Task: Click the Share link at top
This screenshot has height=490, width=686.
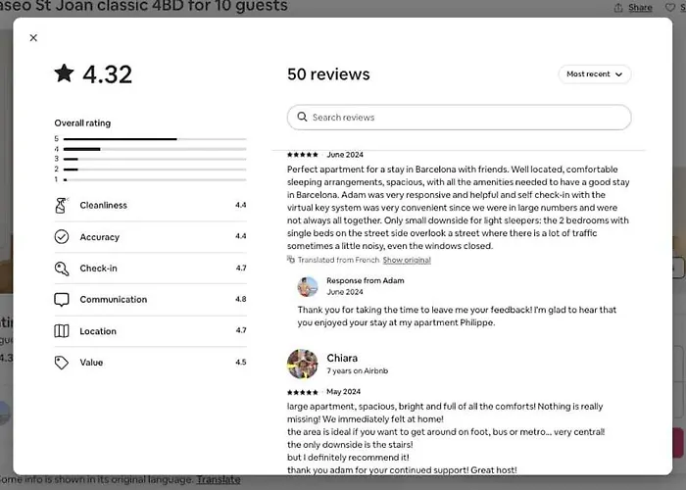Action: tap(640, 8)
